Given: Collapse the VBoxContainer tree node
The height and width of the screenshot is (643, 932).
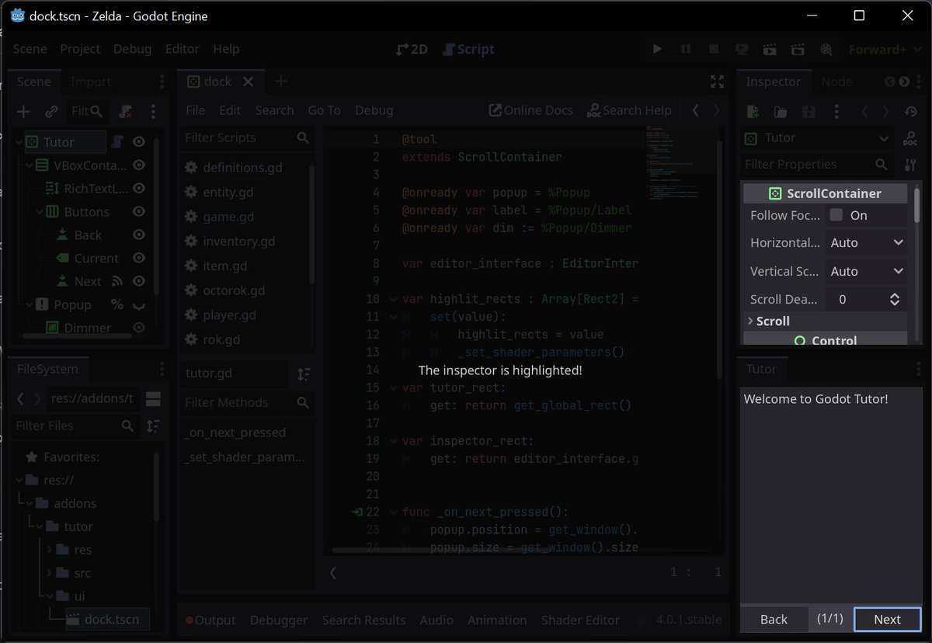Looking at the screenshot, I should coord(29,165).
